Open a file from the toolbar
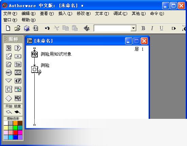Viewport: 187px width, 146px height. point(17,28)
